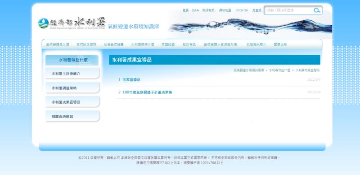Switch site to ENGLISH
Viewport: 360px width, 175px height.
tap(242, 10)
